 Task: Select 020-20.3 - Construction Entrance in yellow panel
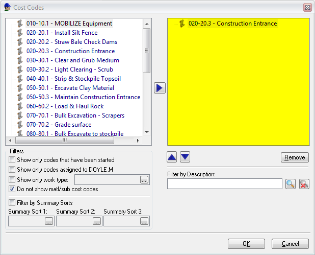[x=232, y=24]
